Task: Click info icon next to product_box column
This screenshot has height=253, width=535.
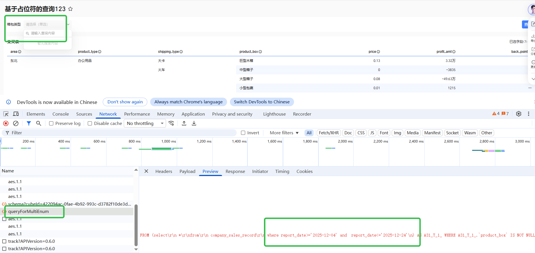Action: pos(260,52)
